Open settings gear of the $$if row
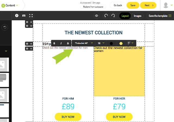The image size is (174, 122). coord(27,44)
